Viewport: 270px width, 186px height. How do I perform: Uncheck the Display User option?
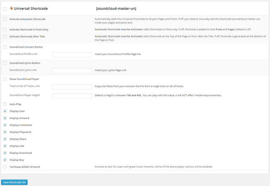click(5, 111)
